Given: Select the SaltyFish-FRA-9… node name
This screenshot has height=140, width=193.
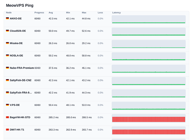Looking at the screenshot, I should [x=21, y=93].
